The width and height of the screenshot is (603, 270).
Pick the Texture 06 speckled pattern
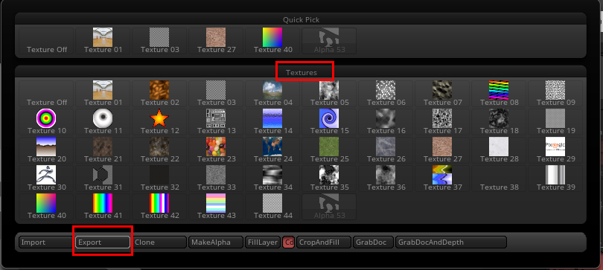click(x=386, y=93)
